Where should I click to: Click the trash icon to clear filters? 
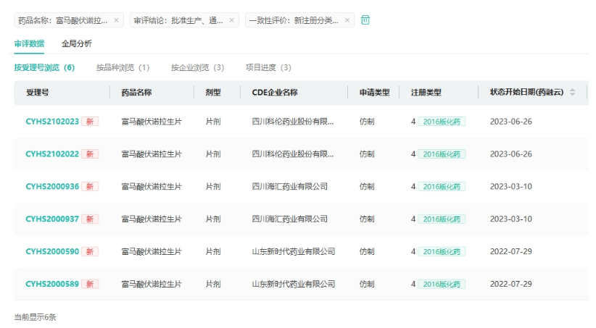(365, 20)
